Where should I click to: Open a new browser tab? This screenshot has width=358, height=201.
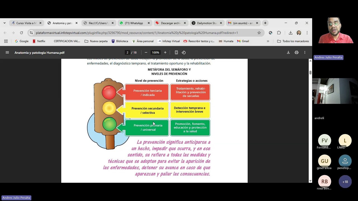click(265, 23)
